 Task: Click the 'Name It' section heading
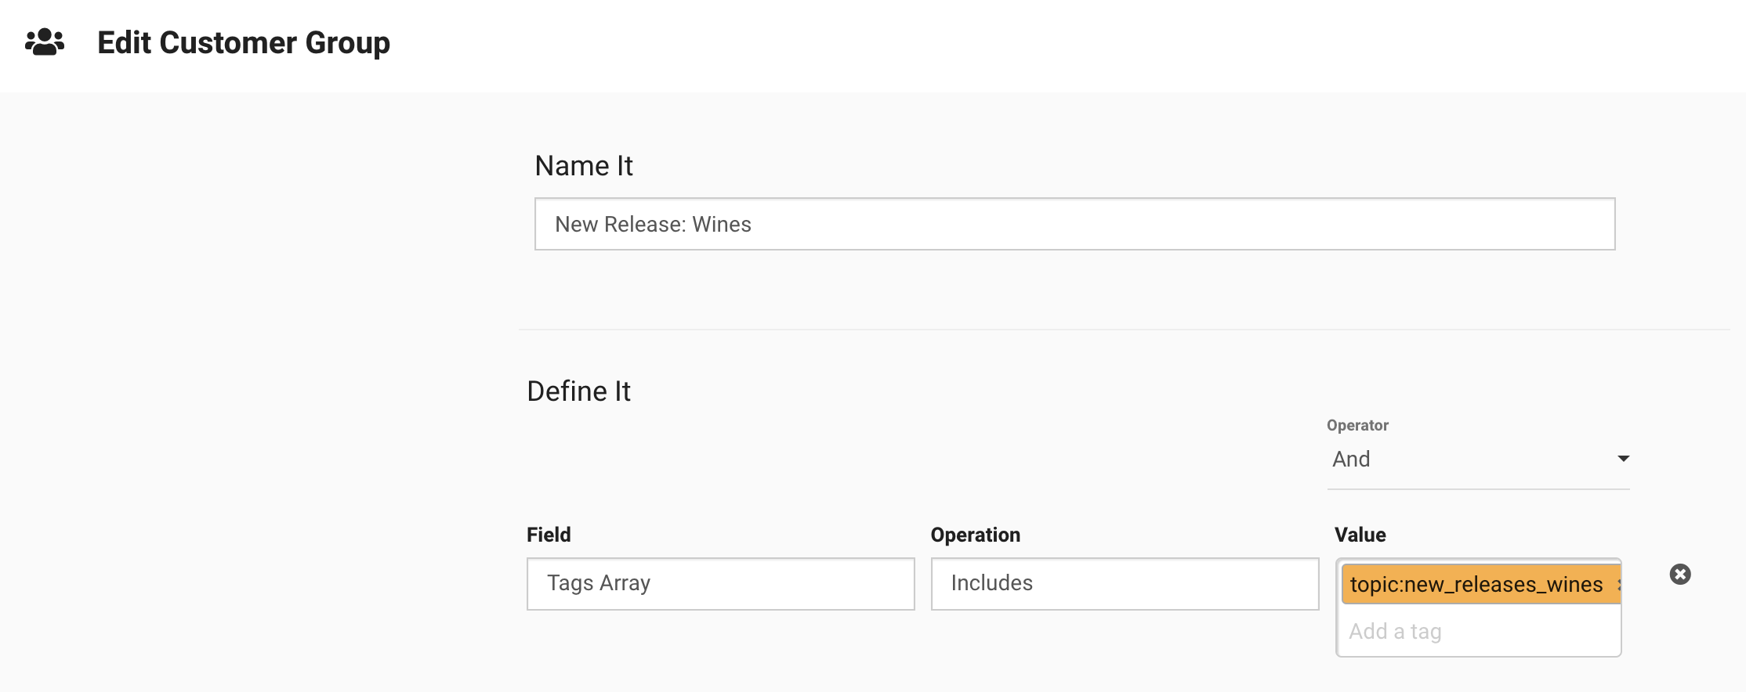(x=583, y=166)
